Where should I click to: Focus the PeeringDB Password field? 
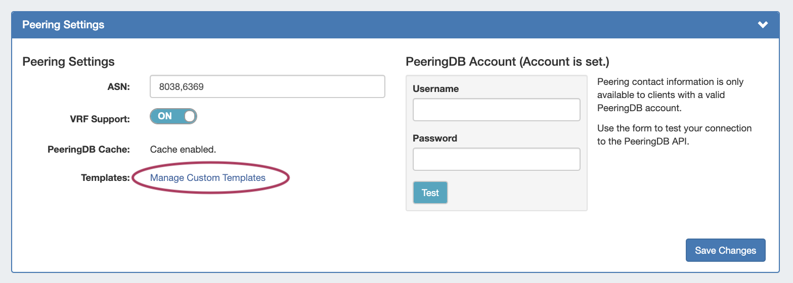(496, 159)
